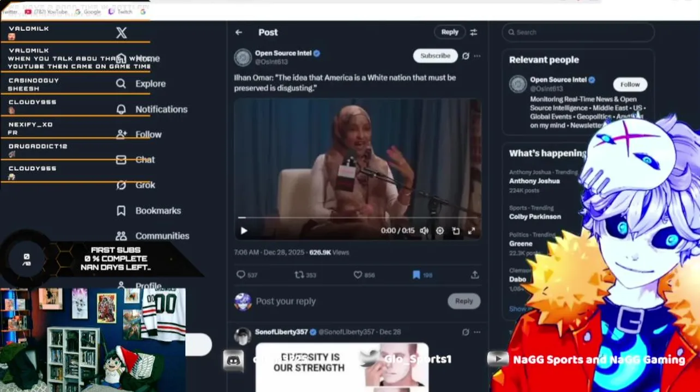
Task: Mute the video volume icon
Action: pyautogui.click(x=424, y=231)
